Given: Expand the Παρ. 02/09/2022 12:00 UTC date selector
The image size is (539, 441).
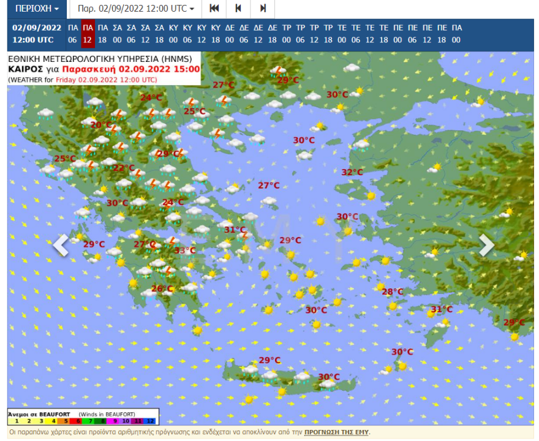Looking at the screenshot, I should 135,9.
